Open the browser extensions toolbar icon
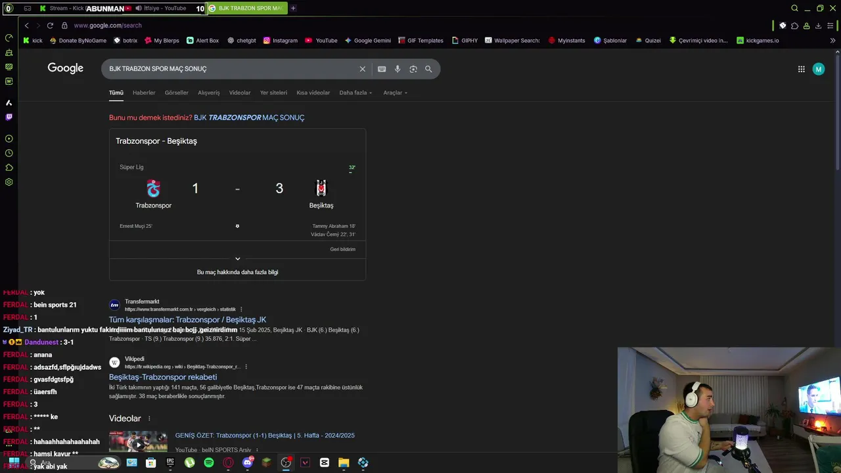 click(x=794, y=26)
